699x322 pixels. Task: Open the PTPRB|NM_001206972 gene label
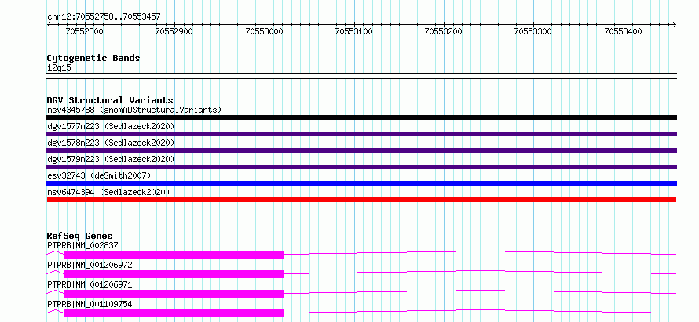(90, 265)
